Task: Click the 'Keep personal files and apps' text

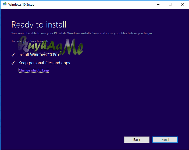Action: click(x=44, y=63)
